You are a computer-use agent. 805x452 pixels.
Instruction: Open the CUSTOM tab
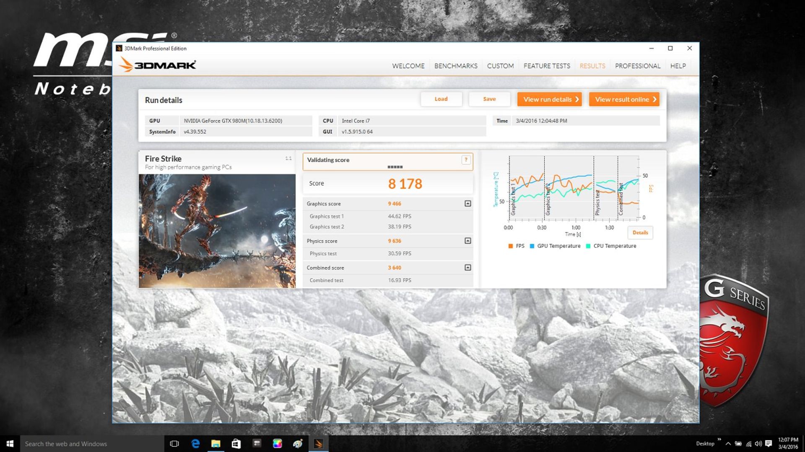(500, 66)
